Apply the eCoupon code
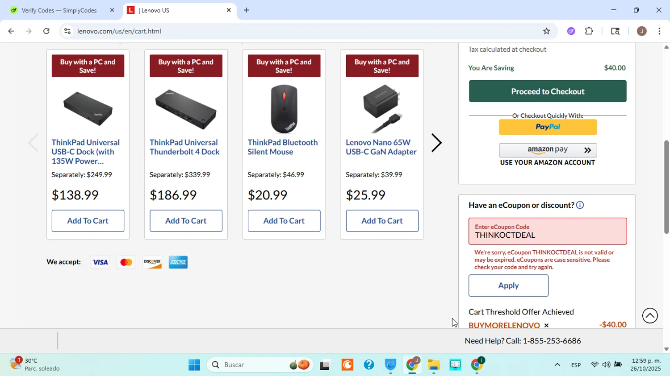Screen dimensions: 670x376 [x=508, y=285]
